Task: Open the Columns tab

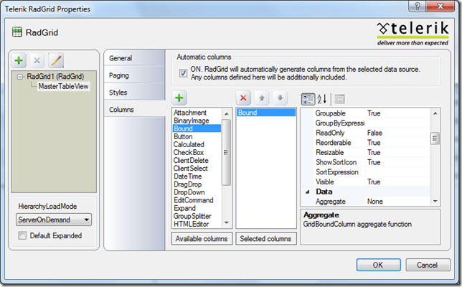Action: [135, 109]
